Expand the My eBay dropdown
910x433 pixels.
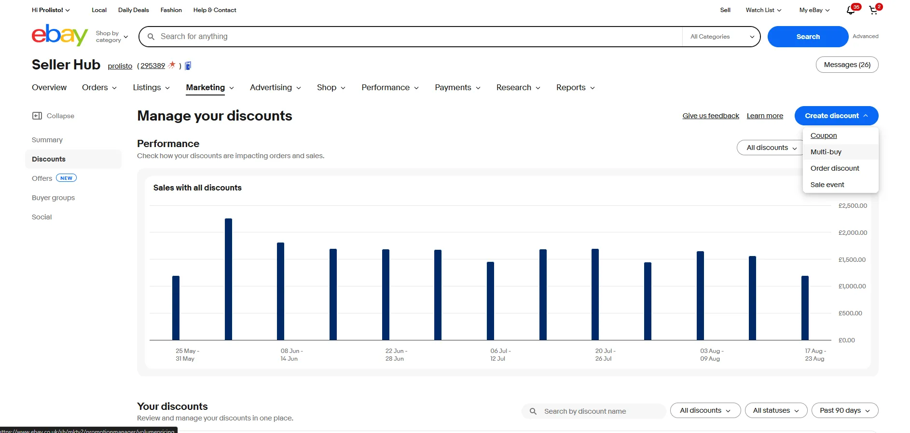click(814, 10)
